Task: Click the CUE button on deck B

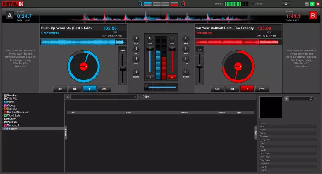Action: click(x=218, y=89)
